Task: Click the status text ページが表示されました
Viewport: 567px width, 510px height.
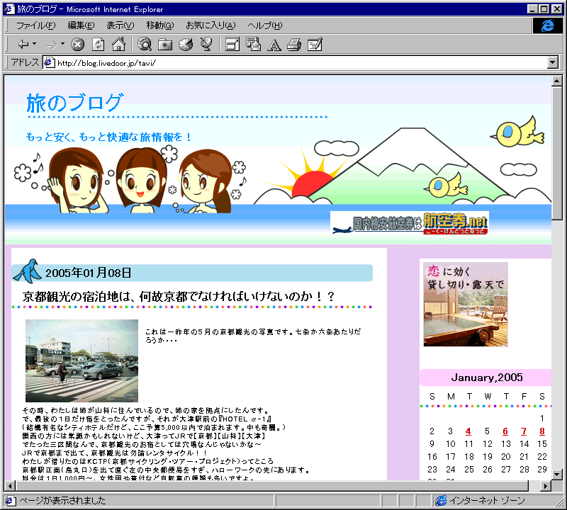Action: pos(62,501)
